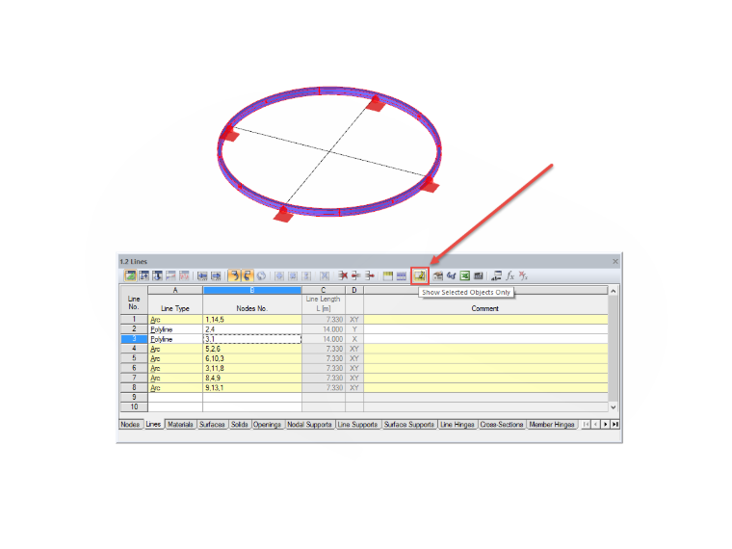The width and height of the screenshot is (732, 549).
Task: Open the Line Hinges tab
Action: (457, 425)
